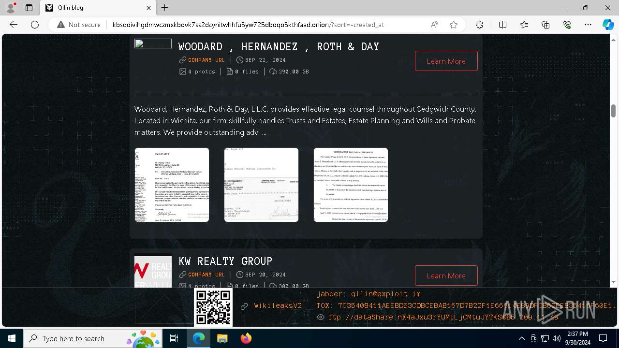
Task: Open a new browser tab
Action: [x=165, y=8]
